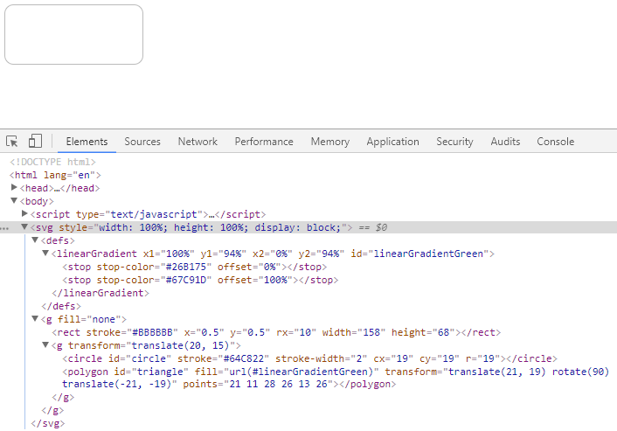Viewport: 617px width, 431px height.
Task: Select the circle id="circle" element line
Action: coord(309,358)
